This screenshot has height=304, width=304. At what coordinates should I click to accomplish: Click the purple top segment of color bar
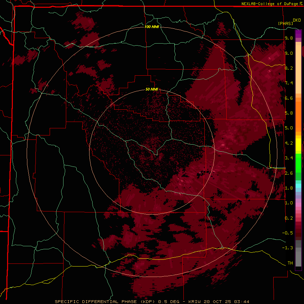point(298,34)
